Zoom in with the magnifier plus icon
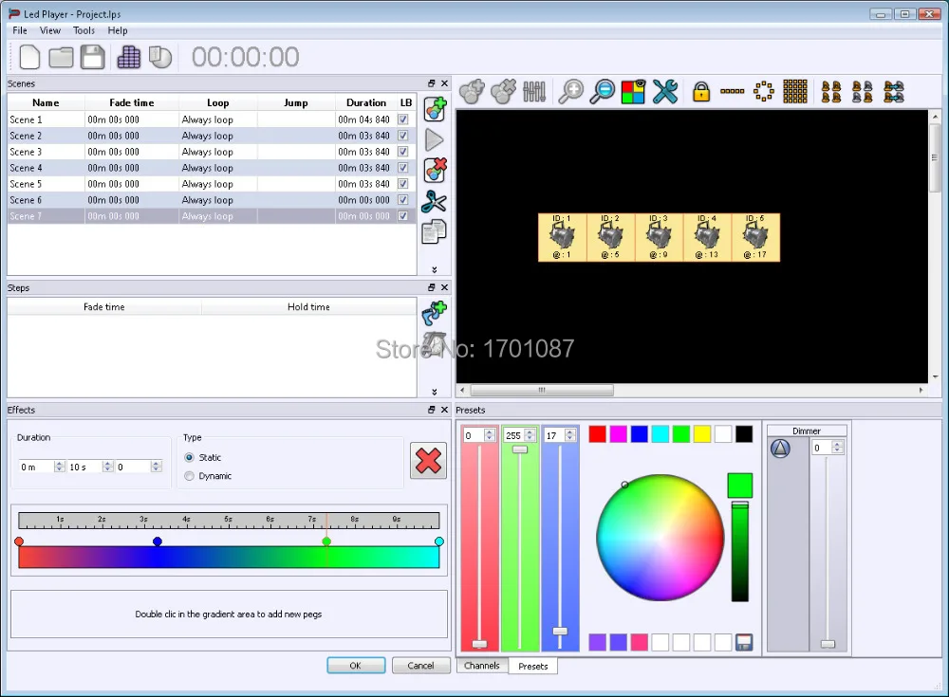949x697 pixels. [x=570, y=91]
